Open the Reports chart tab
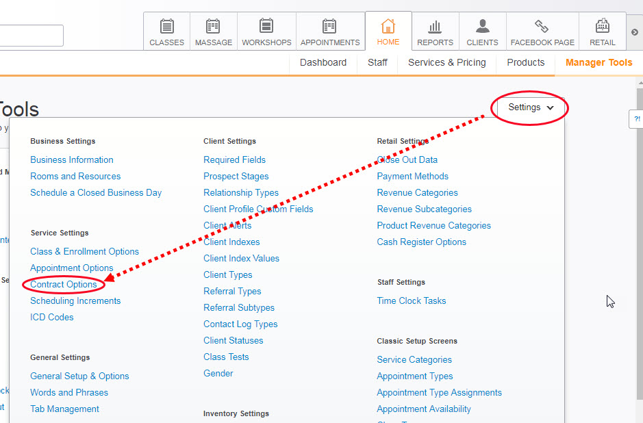This screenshot has width=643, height=423. pos(435,31)
